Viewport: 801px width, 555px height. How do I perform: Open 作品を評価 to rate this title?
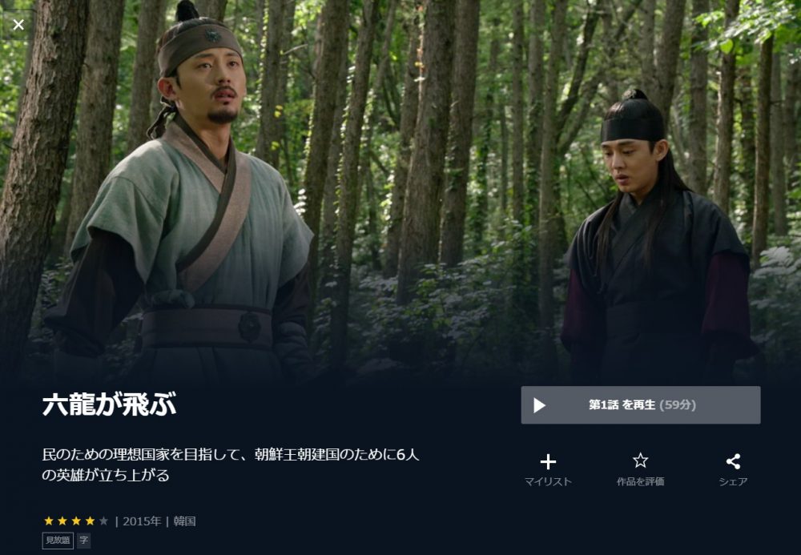coord(641,481)
